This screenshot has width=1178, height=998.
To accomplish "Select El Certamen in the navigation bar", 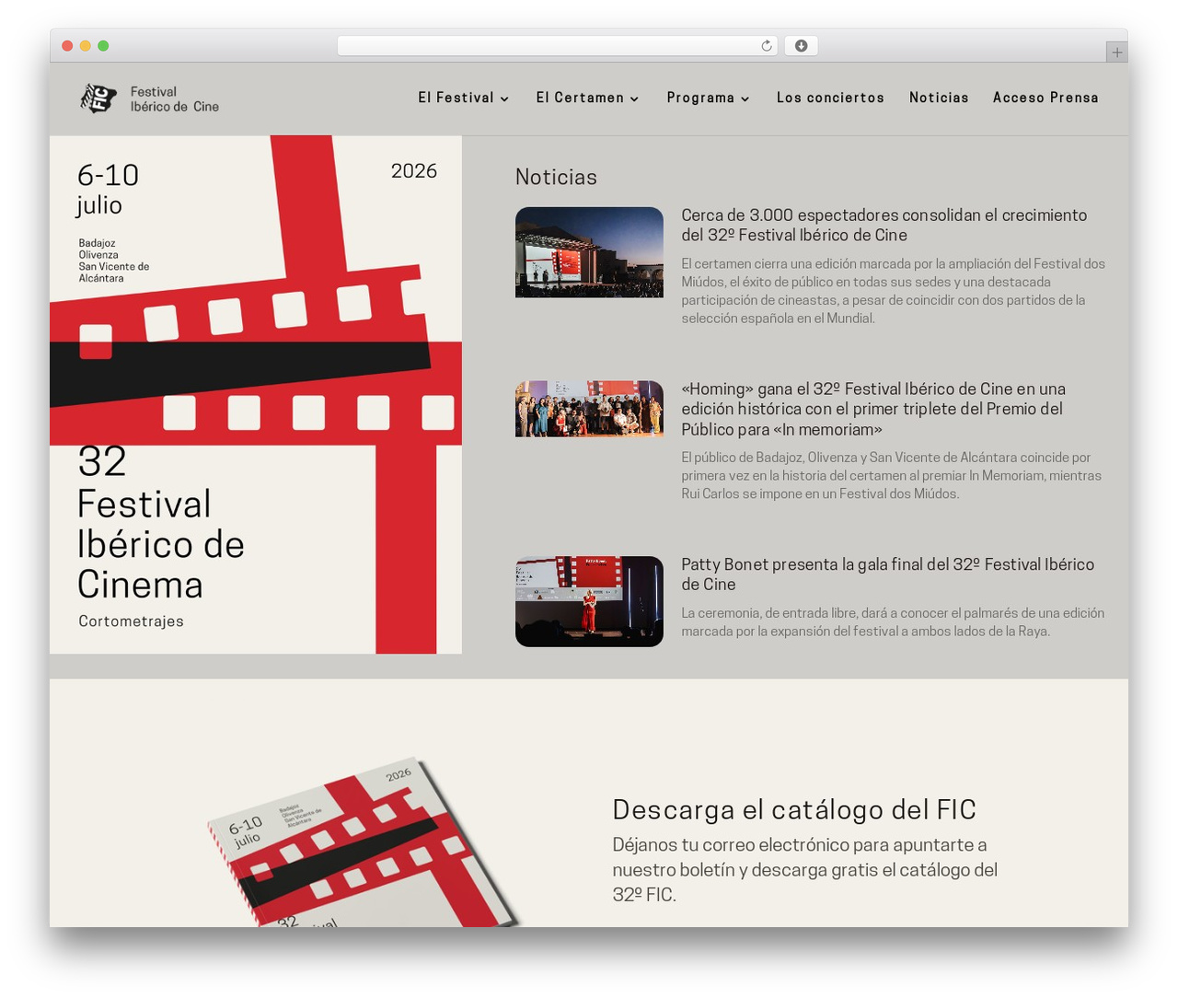I will 580,98.
